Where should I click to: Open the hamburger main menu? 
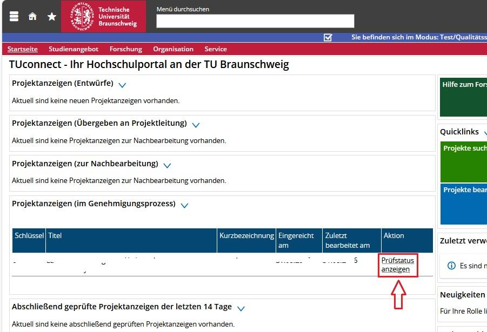click(x=14, y=16)
